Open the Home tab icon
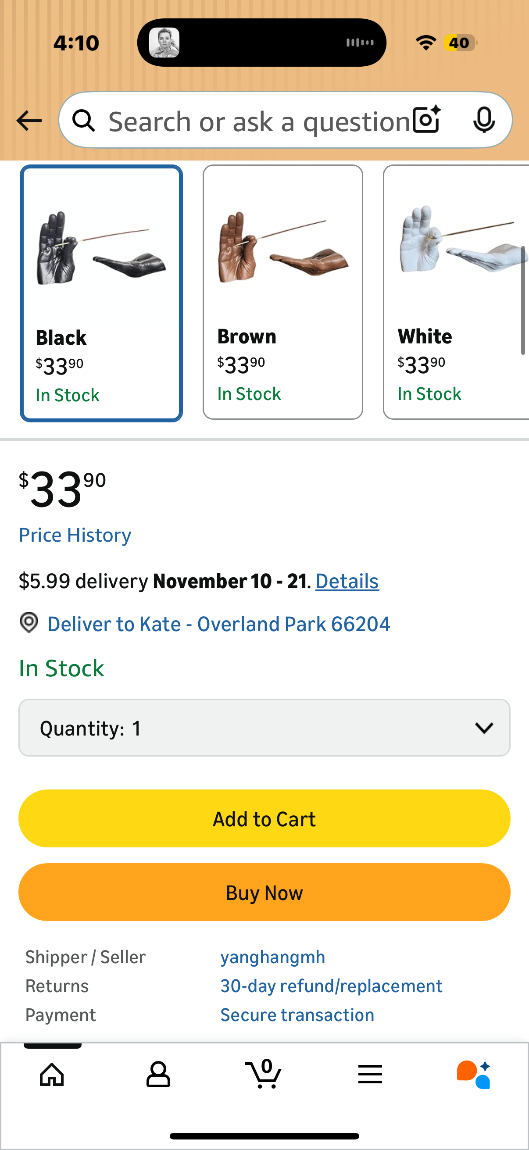This screenshot has height=1150, width=529. pos(52,1074)
